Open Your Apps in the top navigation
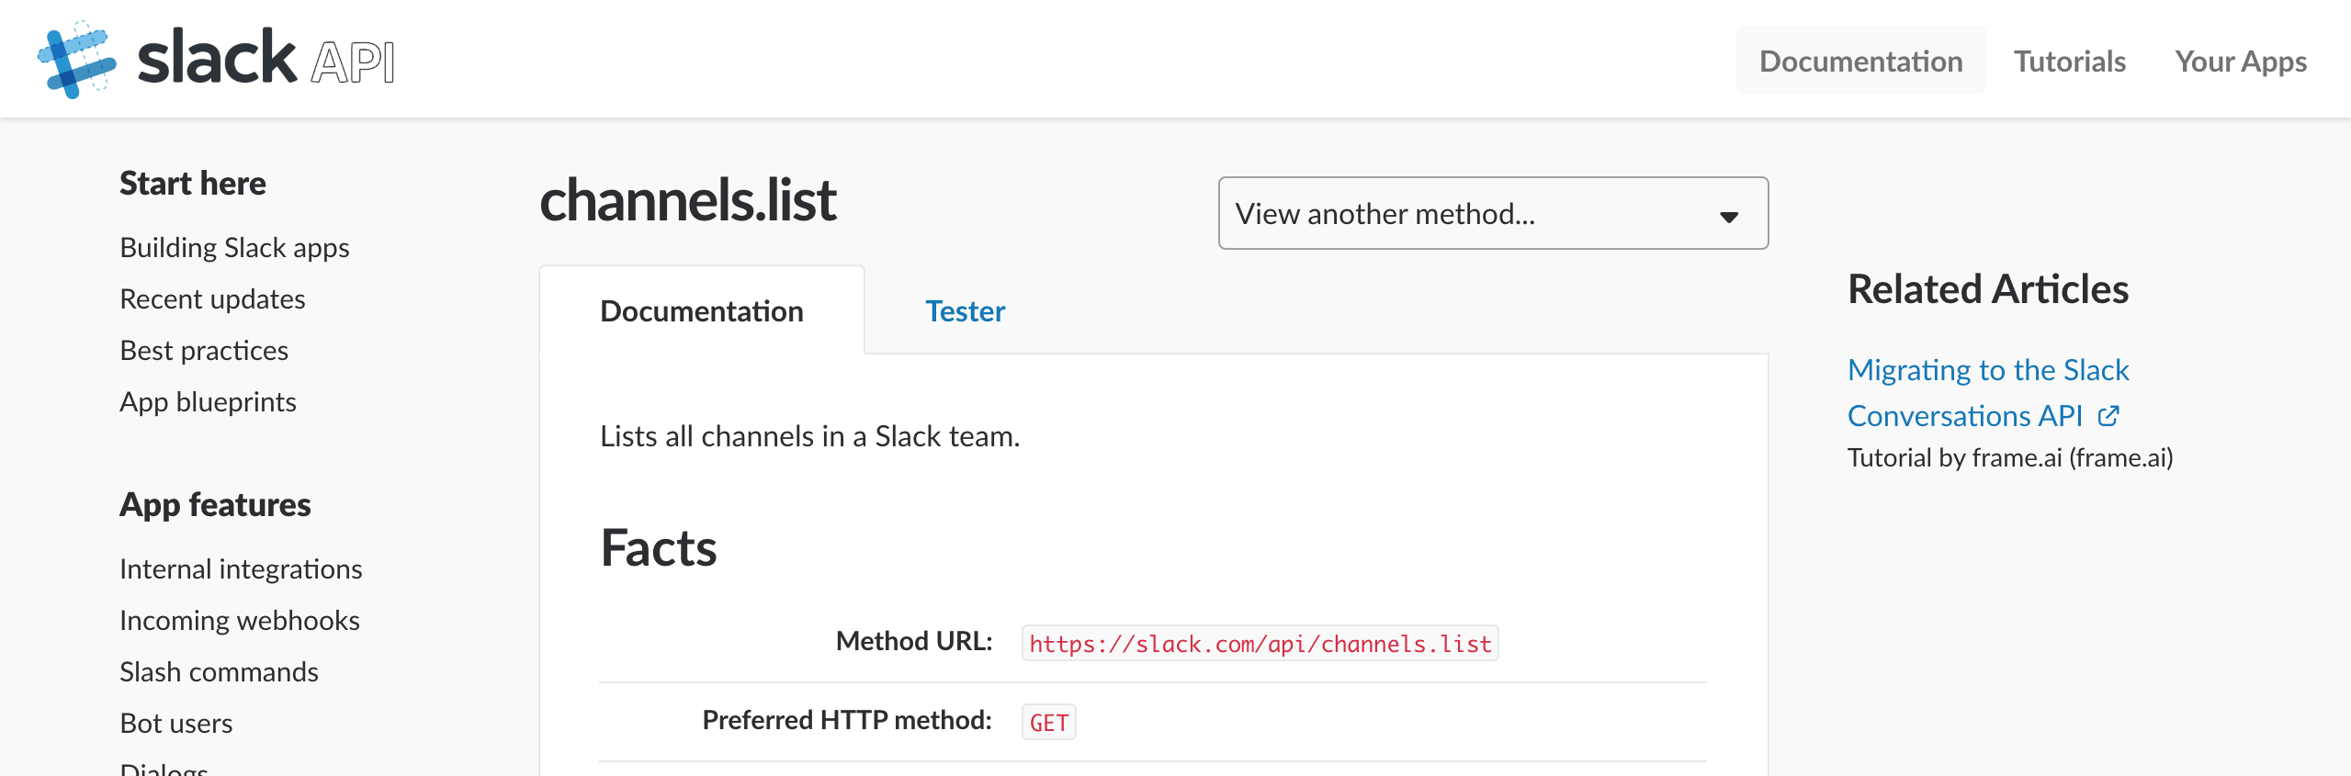The image size is (2351, 776). point(2241,61)
